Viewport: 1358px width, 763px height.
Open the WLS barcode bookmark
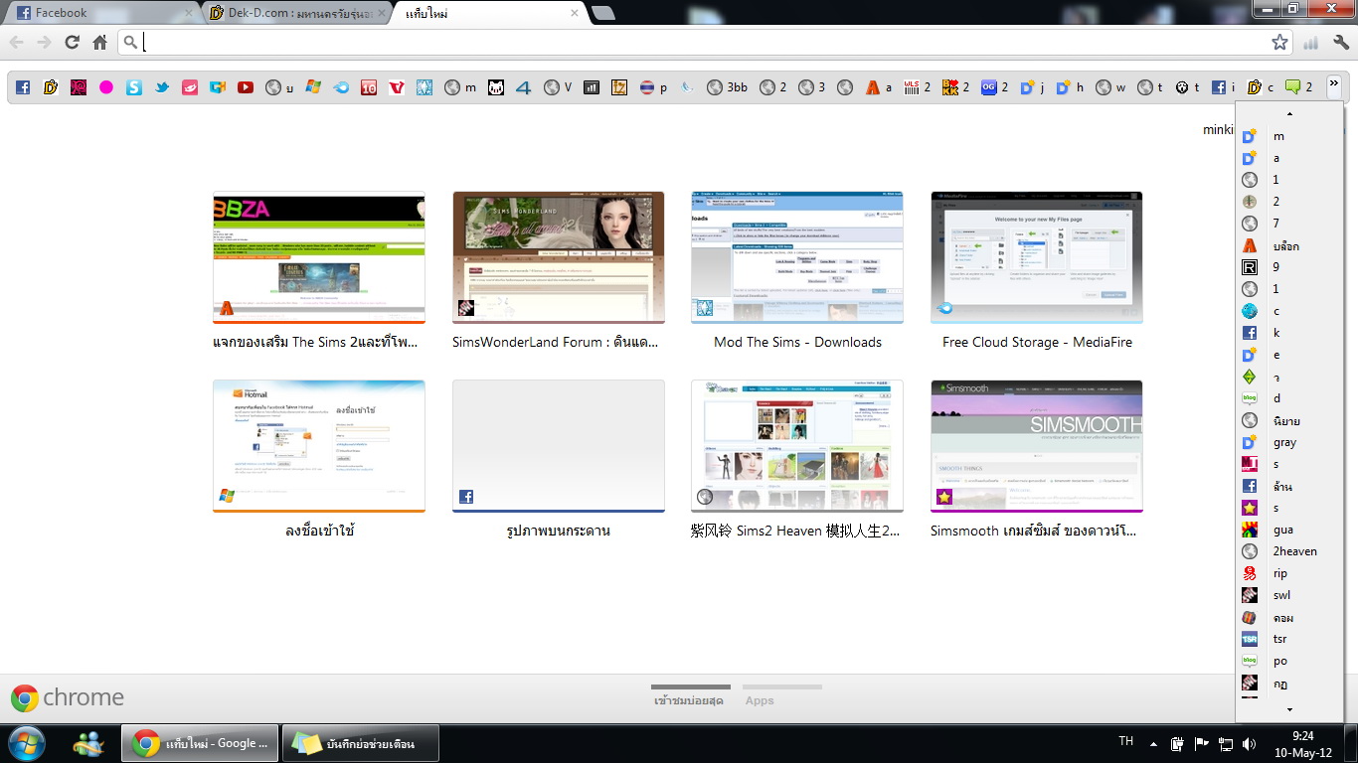pyautogui.click(x=918, y=87)
